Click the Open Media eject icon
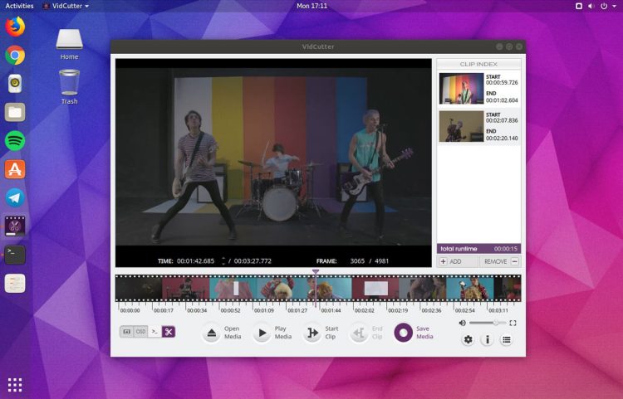 click(x=211, y=333)
